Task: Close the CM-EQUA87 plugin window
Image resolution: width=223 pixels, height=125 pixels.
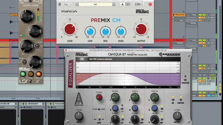Action: click(66, 50)
